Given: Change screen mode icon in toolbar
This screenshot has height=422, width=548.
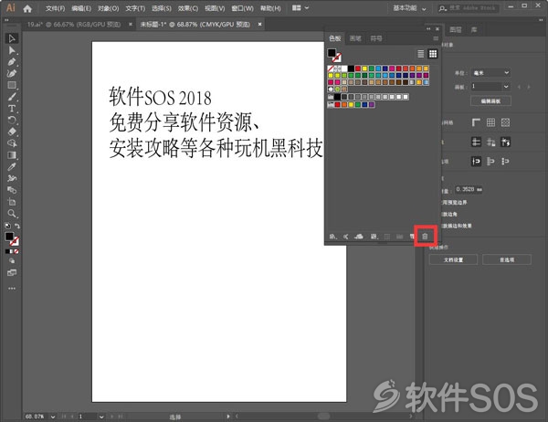Looking at the screenshot, I should [12, 273].
